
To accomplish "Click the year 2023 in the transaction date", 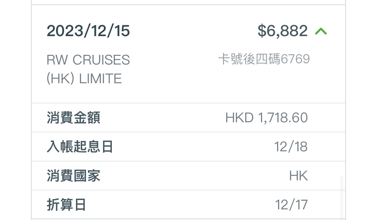I will point(65,31).
